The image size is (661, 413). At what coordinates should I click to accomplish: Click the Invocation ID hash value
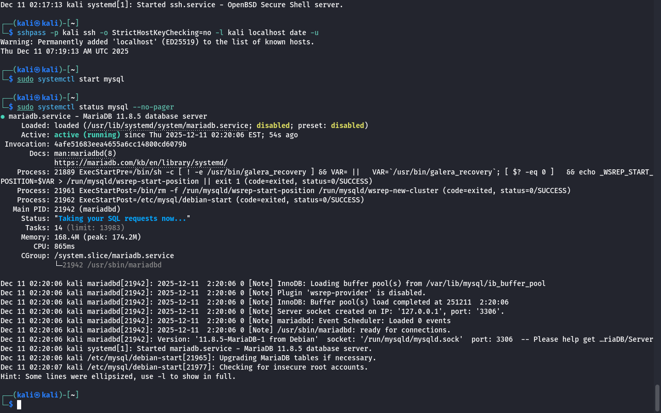coord(120,144)
